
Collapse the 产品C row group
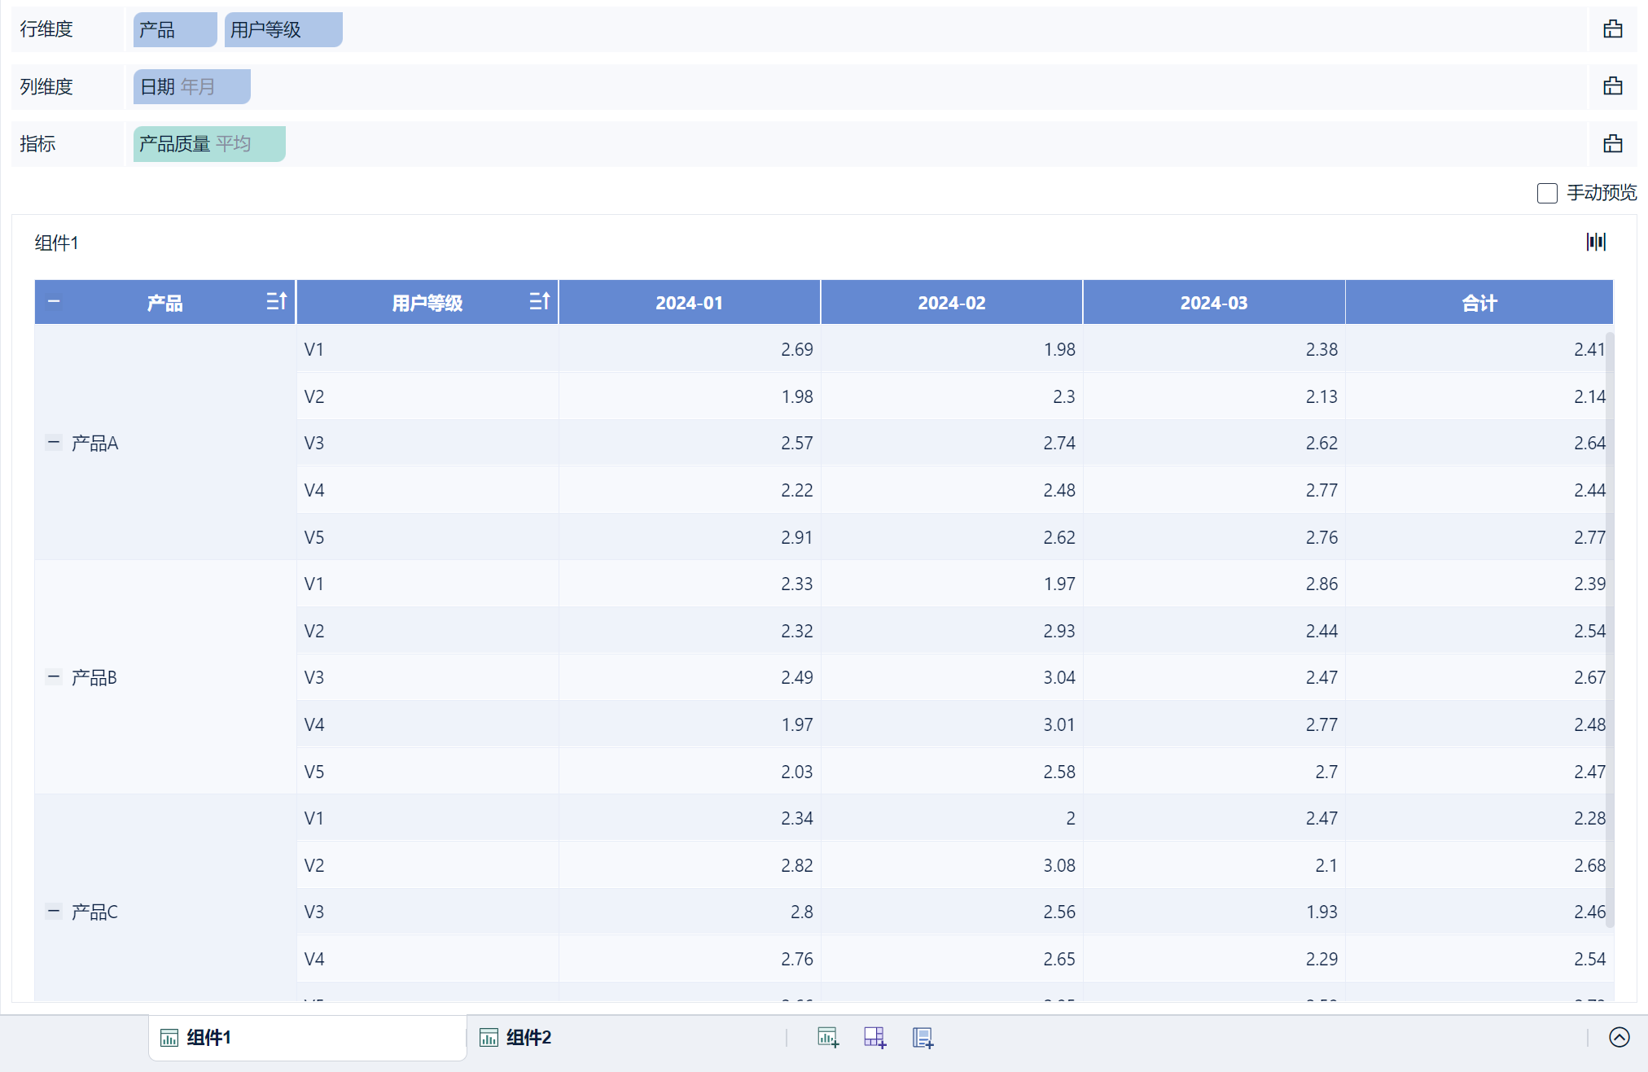(54, 912)
